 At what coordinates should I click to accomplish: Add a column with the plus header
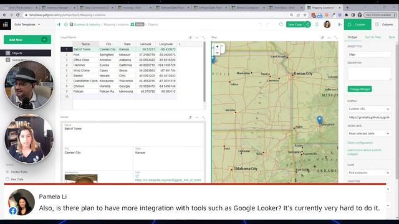180,44
